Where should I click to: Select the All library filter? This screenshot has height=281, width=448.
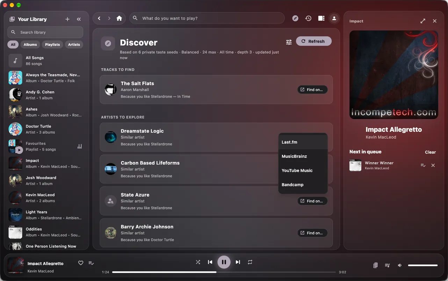[x=13, y=44]
